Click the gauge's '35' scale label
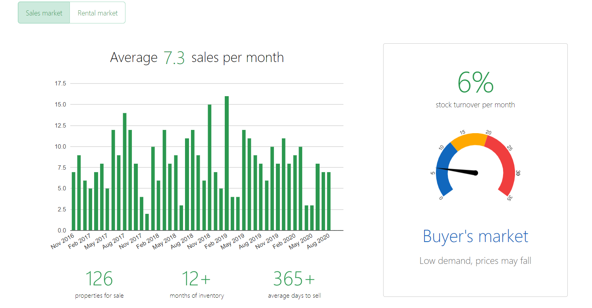 [509, 198]
